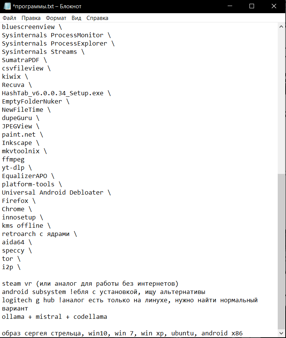This screenshot has width=286, height=338.
Task: Click the scrollbar down arrow
Action: 282,334
